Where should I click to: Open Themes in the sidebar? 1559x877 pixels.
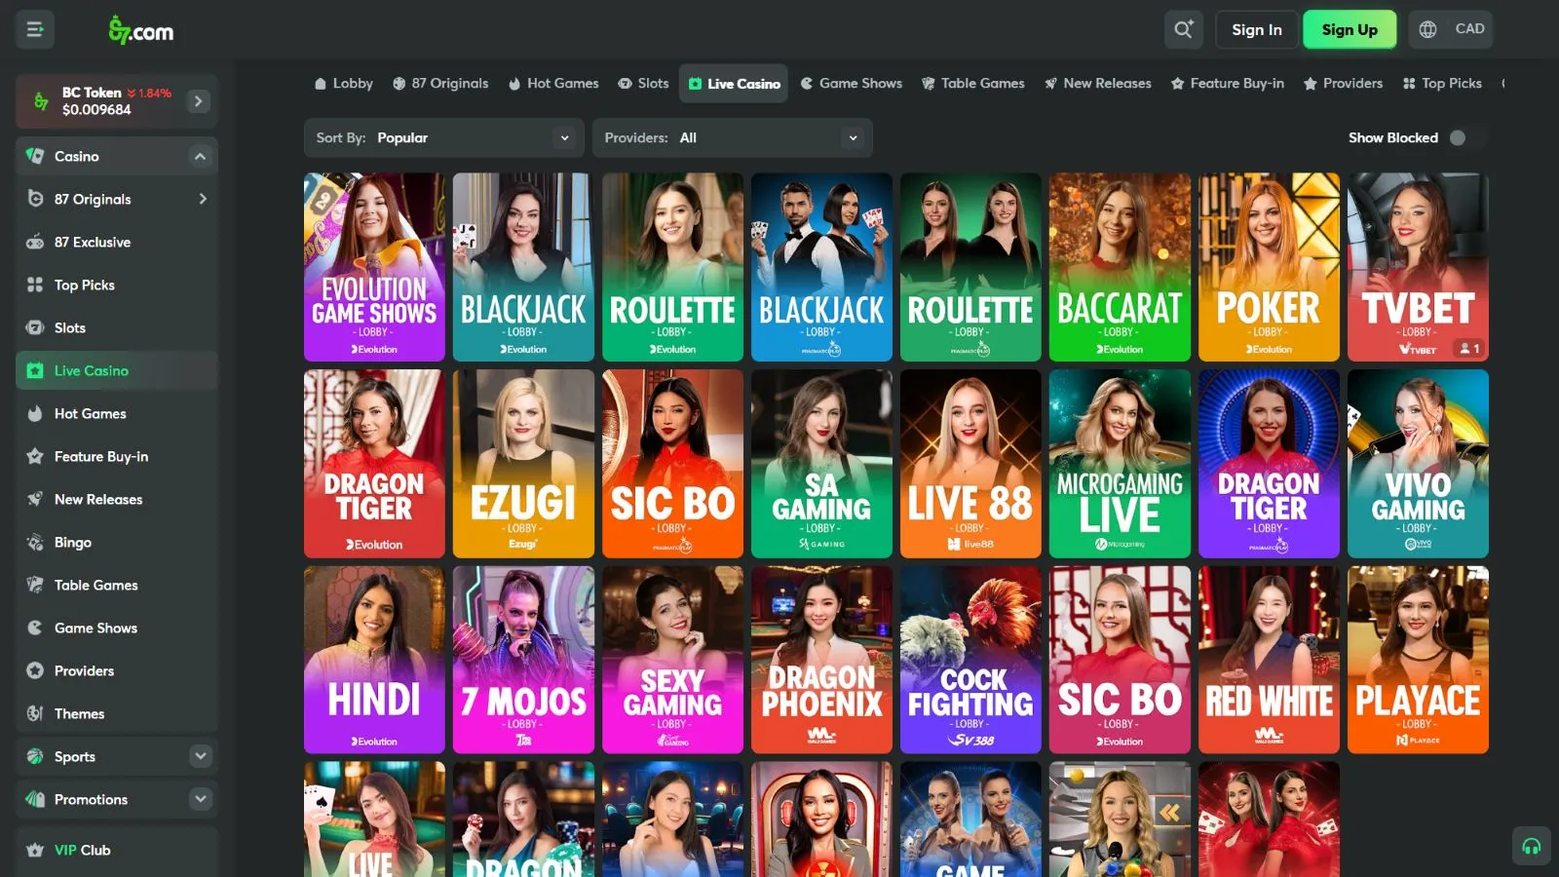[79, 713]
